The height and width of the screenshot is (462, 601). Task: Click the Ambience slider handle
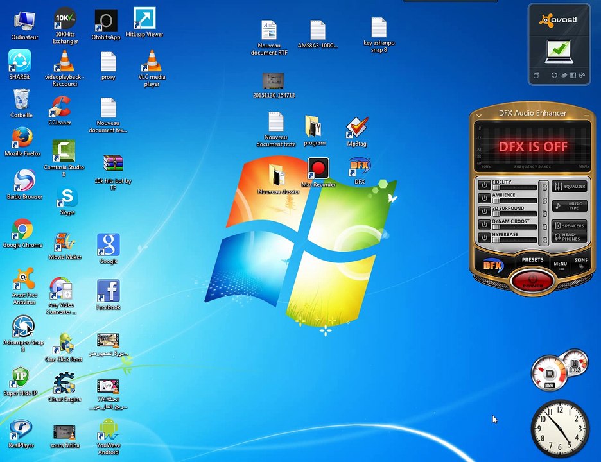click(496, 201)
